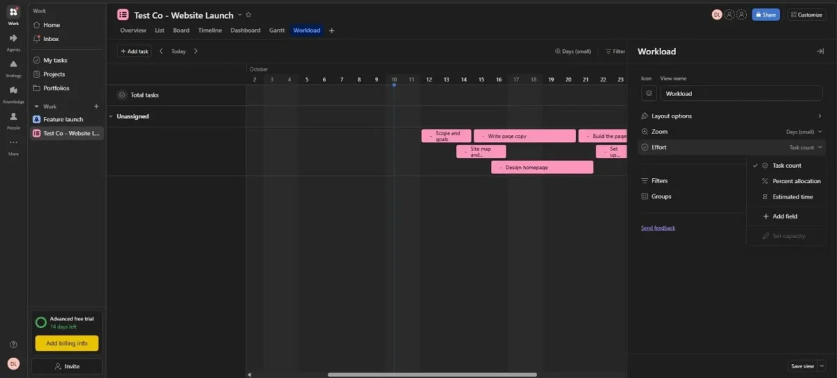Screen dimensions: 837x378
Task: Select Task count effort option
Action: (x=786, y=166)
